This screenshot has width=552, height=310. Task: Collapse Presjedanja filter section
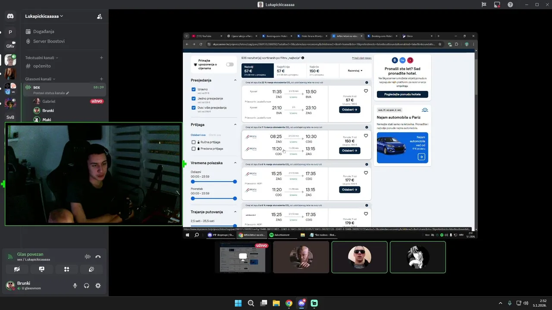[235, 80]
